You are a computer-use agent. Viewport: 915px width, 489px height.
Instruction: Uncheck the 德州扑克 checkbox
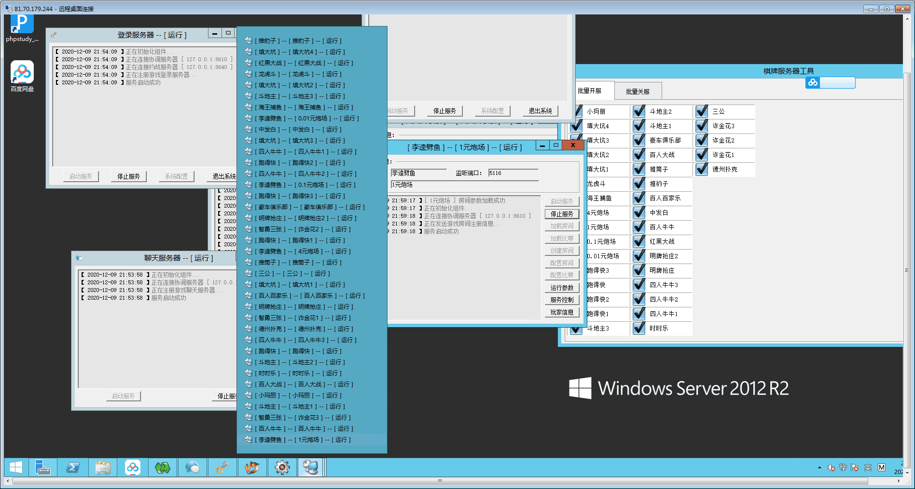pyautogui.click(x=702, y=169)
